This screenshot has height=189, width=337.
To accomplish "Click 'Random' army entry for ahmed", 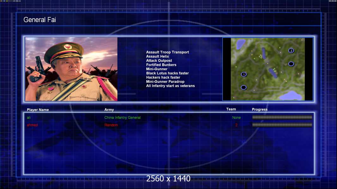I will click(111, 125).
